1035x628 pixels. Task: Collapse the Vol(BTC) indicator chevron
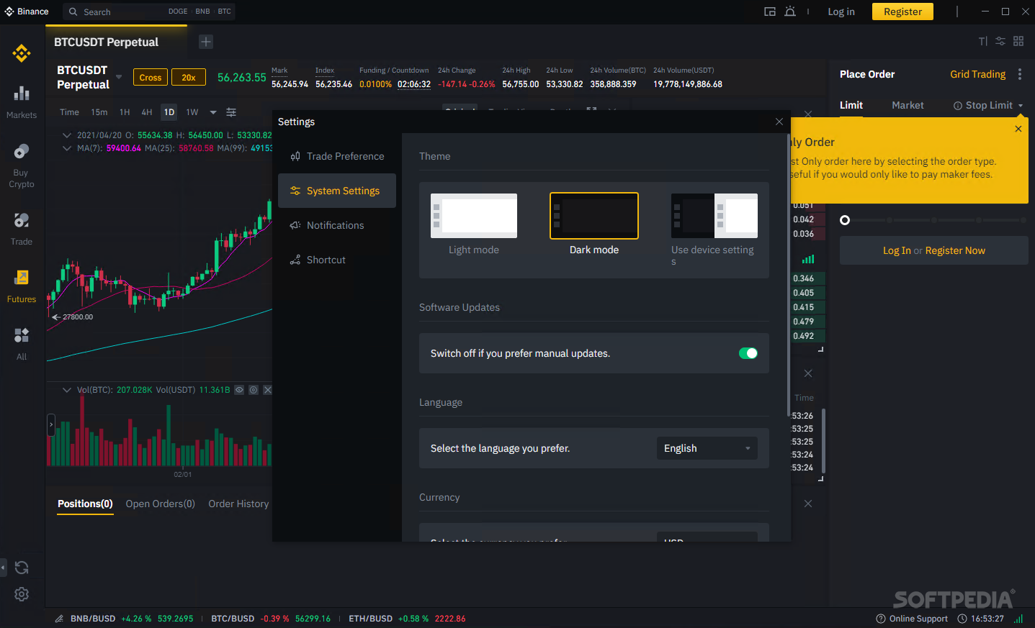point(67,390)
